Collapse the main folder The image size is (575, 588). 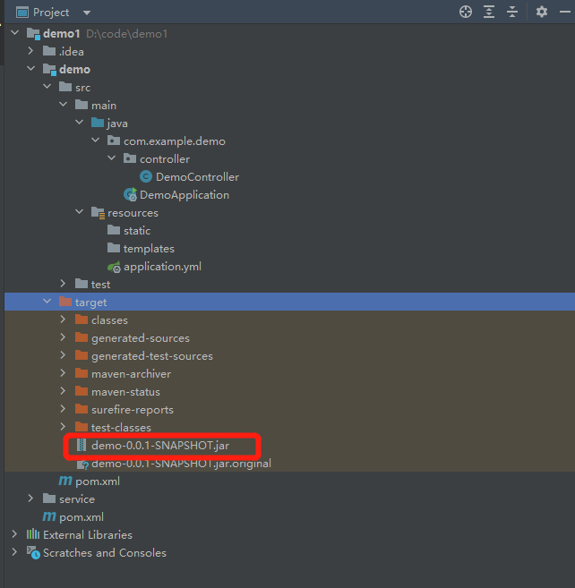(x=63, y=105)
